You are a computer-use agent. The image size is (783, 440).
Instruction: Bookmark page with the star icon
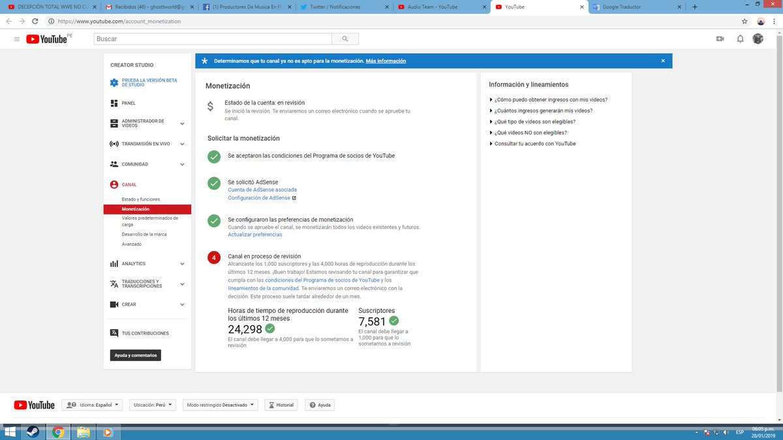pos(745,21)
